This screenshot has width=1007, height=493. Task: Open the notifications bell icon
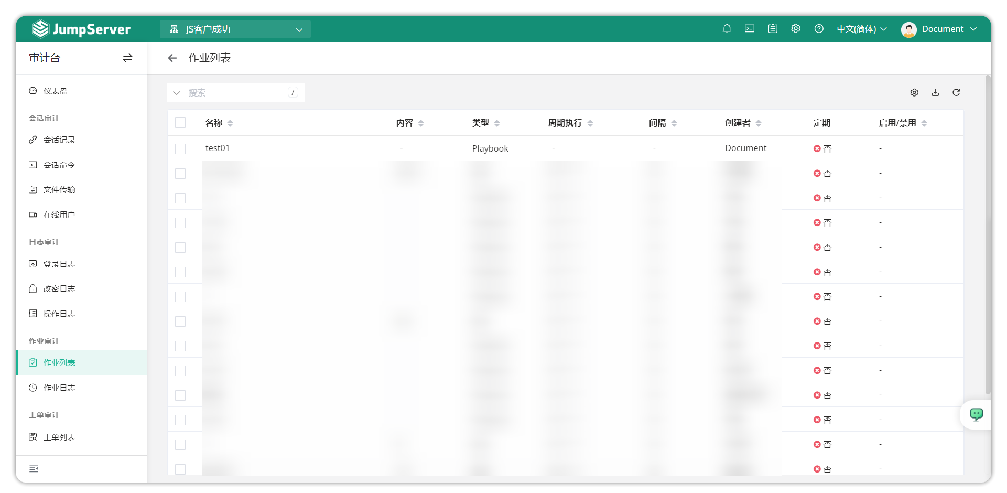tap(727, 29)
